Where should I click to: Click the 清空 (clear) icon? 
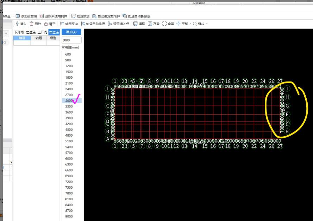pos(46,24)
